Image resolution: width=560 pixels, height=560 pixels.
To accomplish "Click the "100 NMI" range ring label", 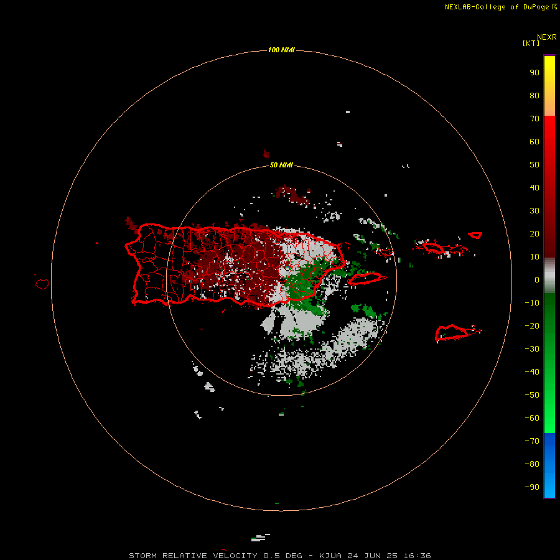I will 281,50.
